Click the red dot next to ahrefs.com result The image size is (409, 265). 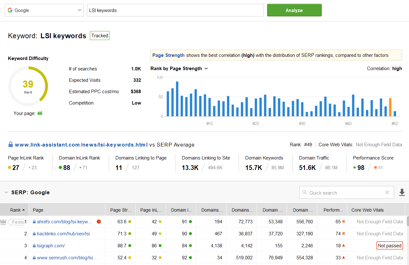[99, 222]
